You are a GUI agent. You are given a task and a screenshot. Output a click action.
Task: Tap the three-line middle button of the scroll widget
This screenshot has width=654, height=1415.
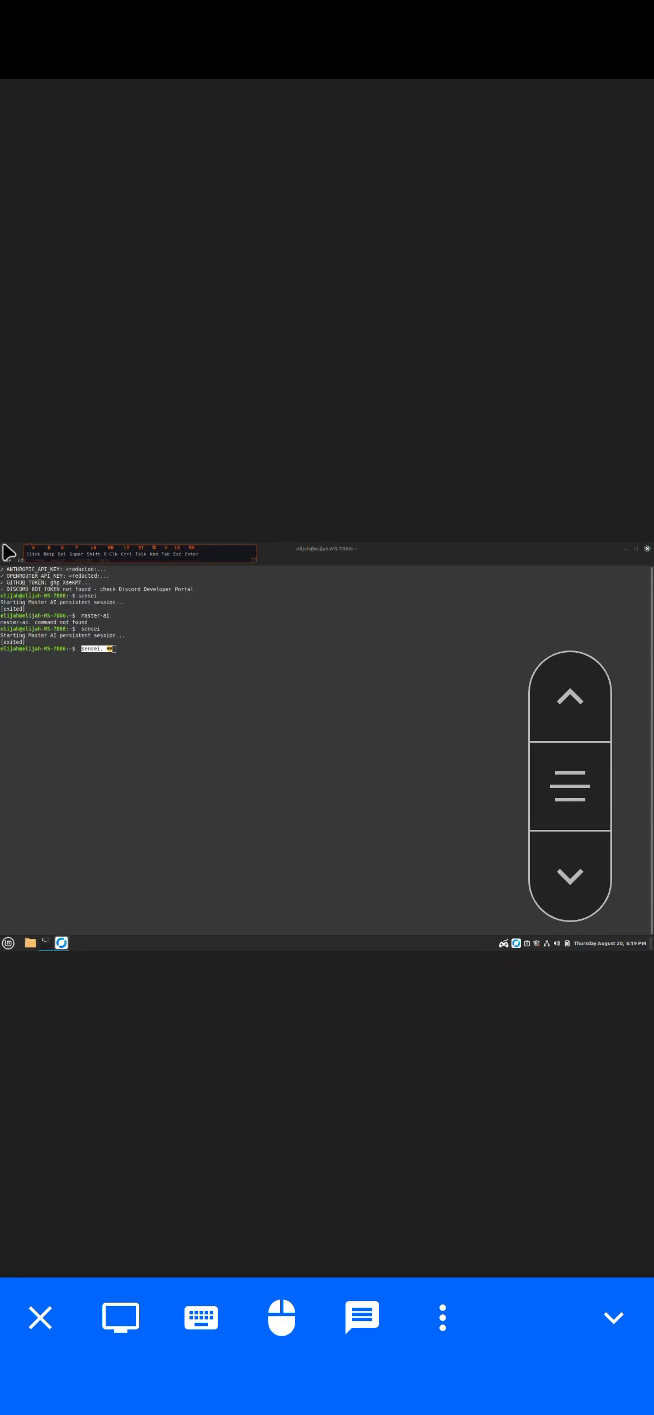[x=570, y=786]
